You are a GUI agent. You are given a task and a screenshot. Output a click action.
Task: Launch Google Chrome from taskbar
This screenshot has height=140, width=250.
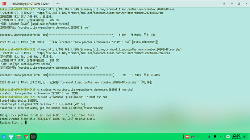pos(26,137)
